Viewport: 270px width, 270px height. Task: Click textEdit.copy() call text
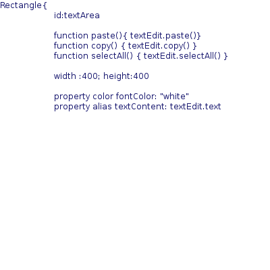(x=159, y=46)
